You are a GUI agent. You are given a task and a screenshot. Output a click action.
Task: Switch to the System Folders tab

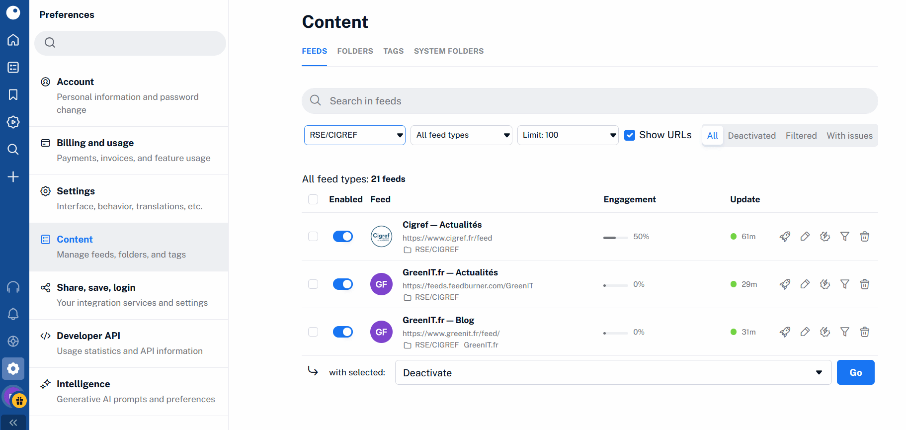click(x=448, y=51)
